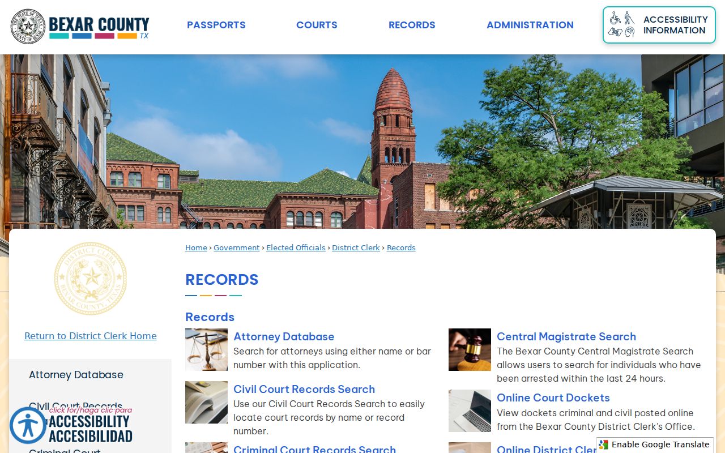Click the Civil Court Records book thumbnail
Image resolution: width=725 pixels, height=453 pixels.
206,402
